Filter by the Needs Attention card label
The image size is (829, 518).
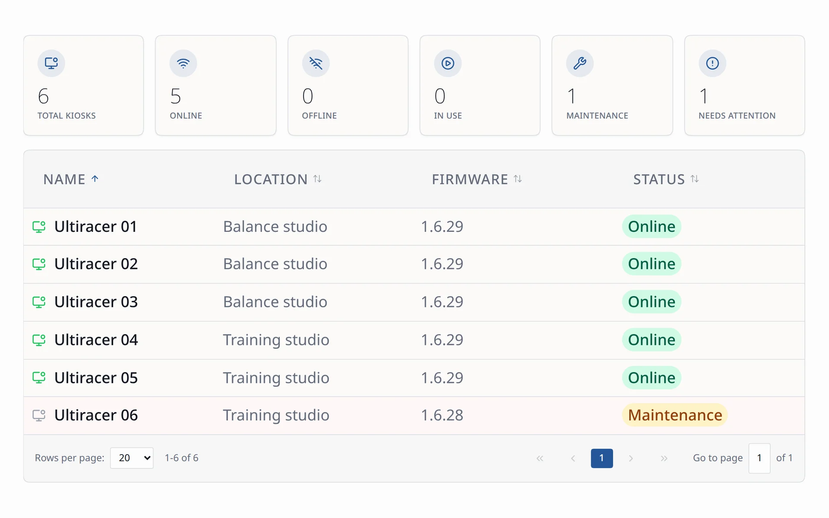[x=737, y=116]
